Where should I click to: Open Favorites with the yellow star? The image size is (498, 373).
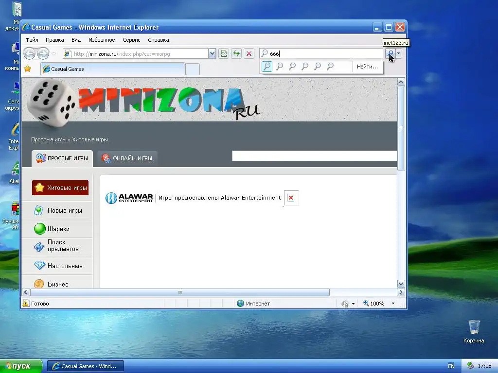28,68
